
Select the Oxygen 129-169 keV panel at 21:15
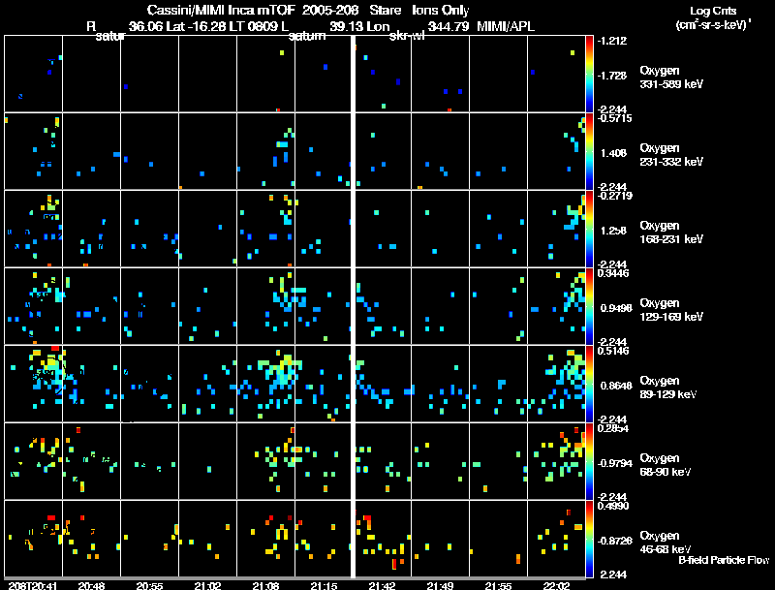pyautogui.click(x=323, y=306)
